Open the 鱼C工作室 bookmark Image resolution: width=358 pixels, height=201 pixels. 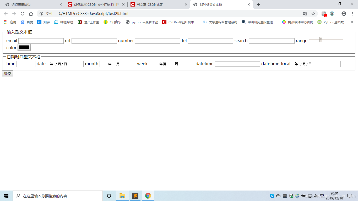tap(89, 22)
